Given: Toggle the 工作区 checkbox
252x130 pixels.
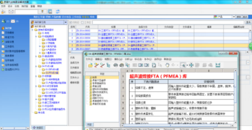Looking at the screenshot, I should point(82,22).
